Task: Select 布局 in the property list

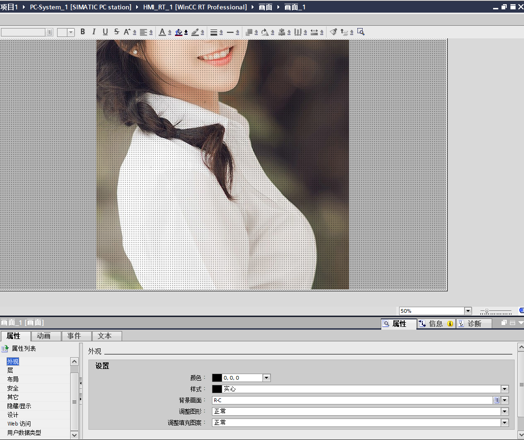Action: tap(13, 379)
